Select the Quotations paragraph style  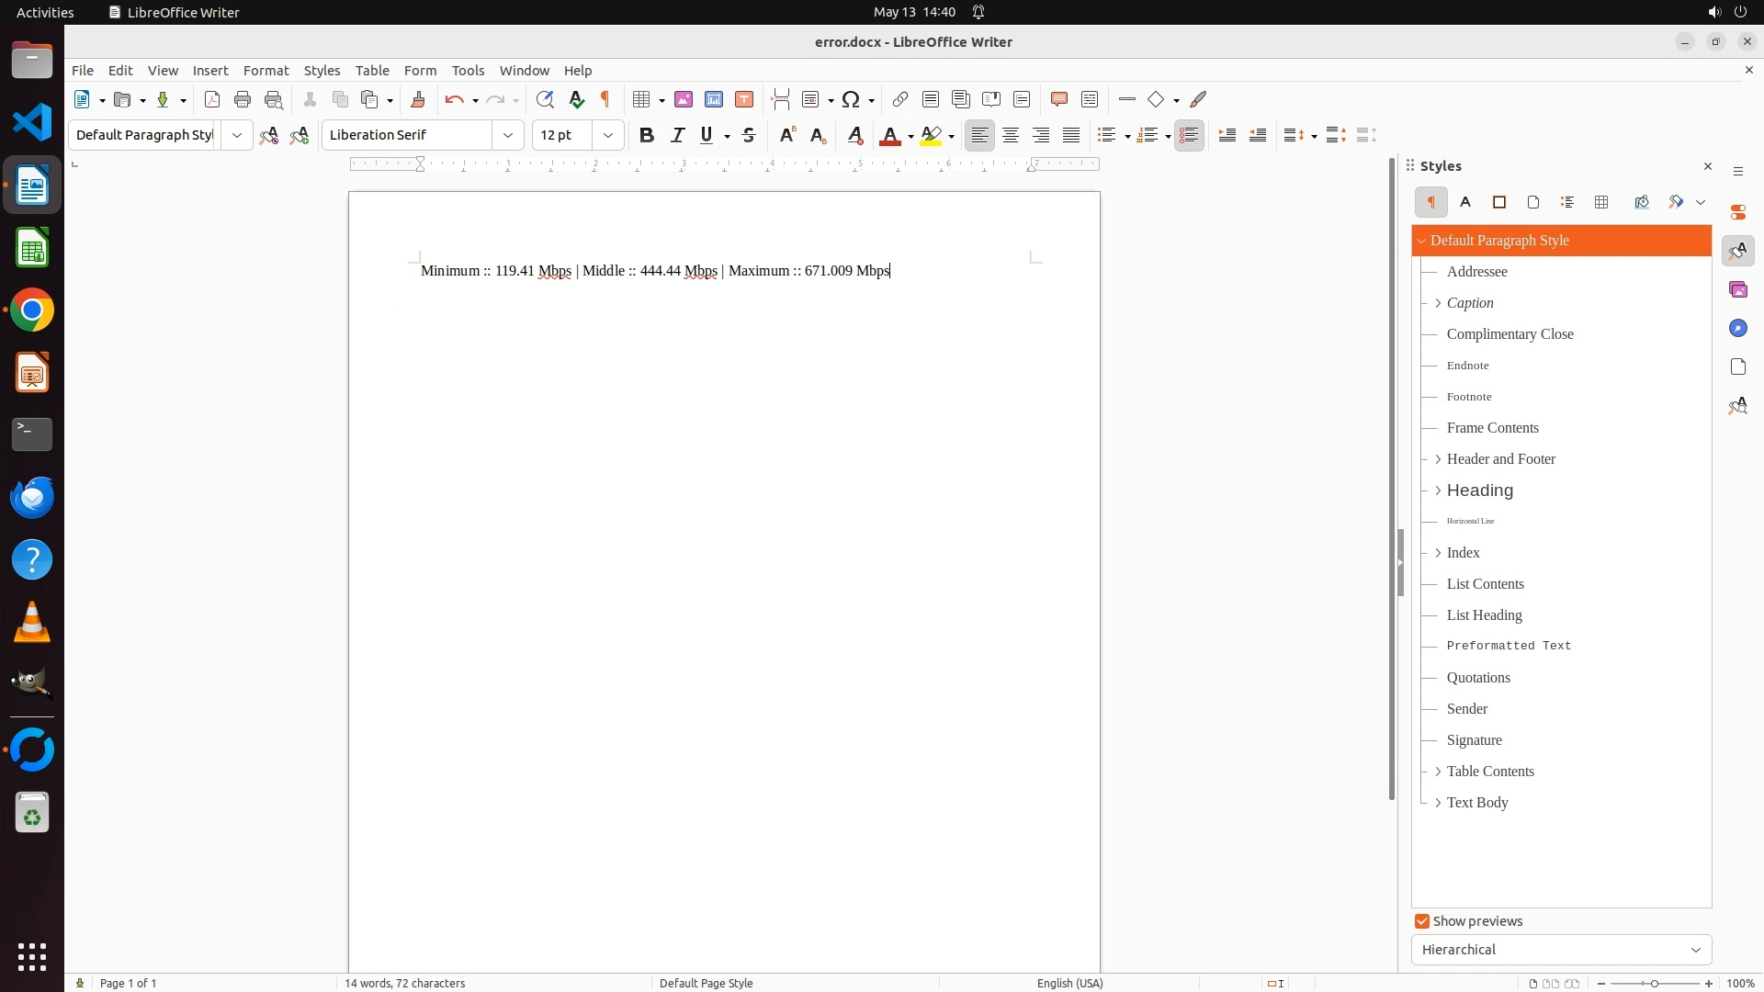click(1478, 678)
